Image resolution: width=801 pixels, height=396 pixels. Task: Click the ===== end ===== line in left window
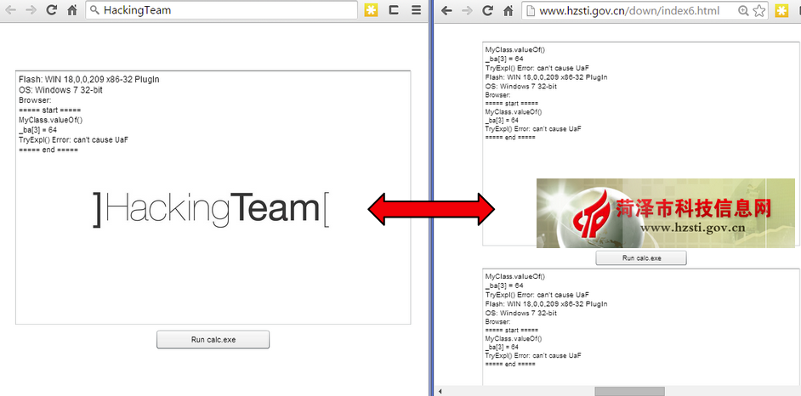coord(48,150)
